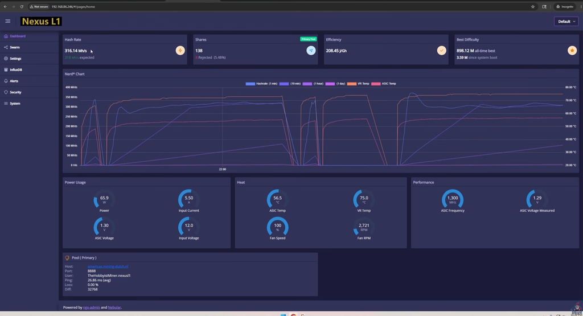Toggle the (10 min) legend swatch
The image size is (583, 316).
[x=284, y=84]
